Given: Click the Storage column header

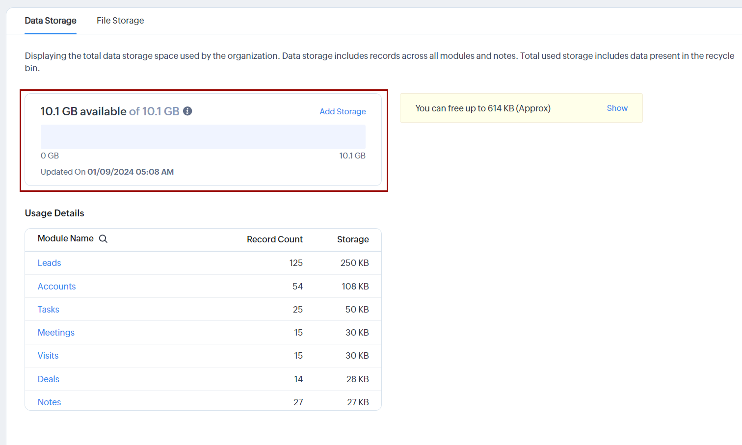Looking at the screenshot, I should (353, 239).
